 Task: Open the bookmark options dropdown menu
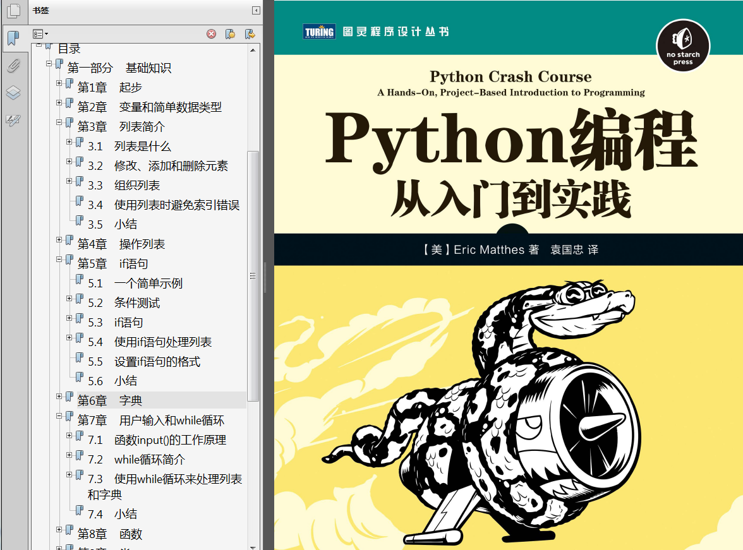point(40,33)
